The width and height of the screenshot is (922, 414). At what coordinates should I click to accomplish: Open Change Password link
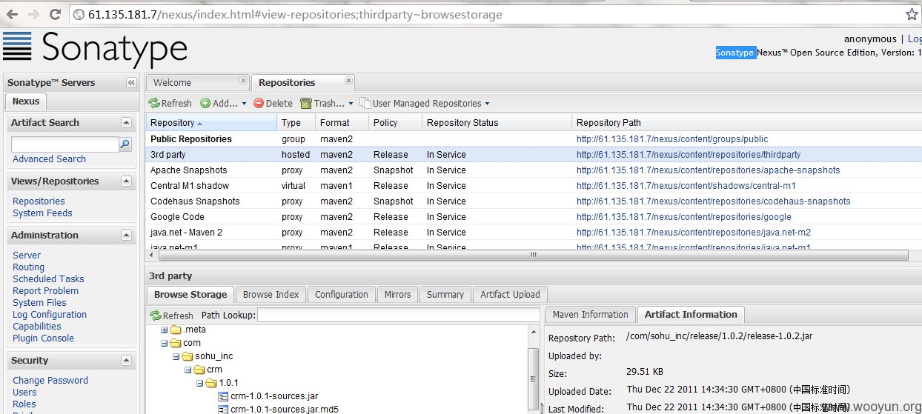click(50, 381)
